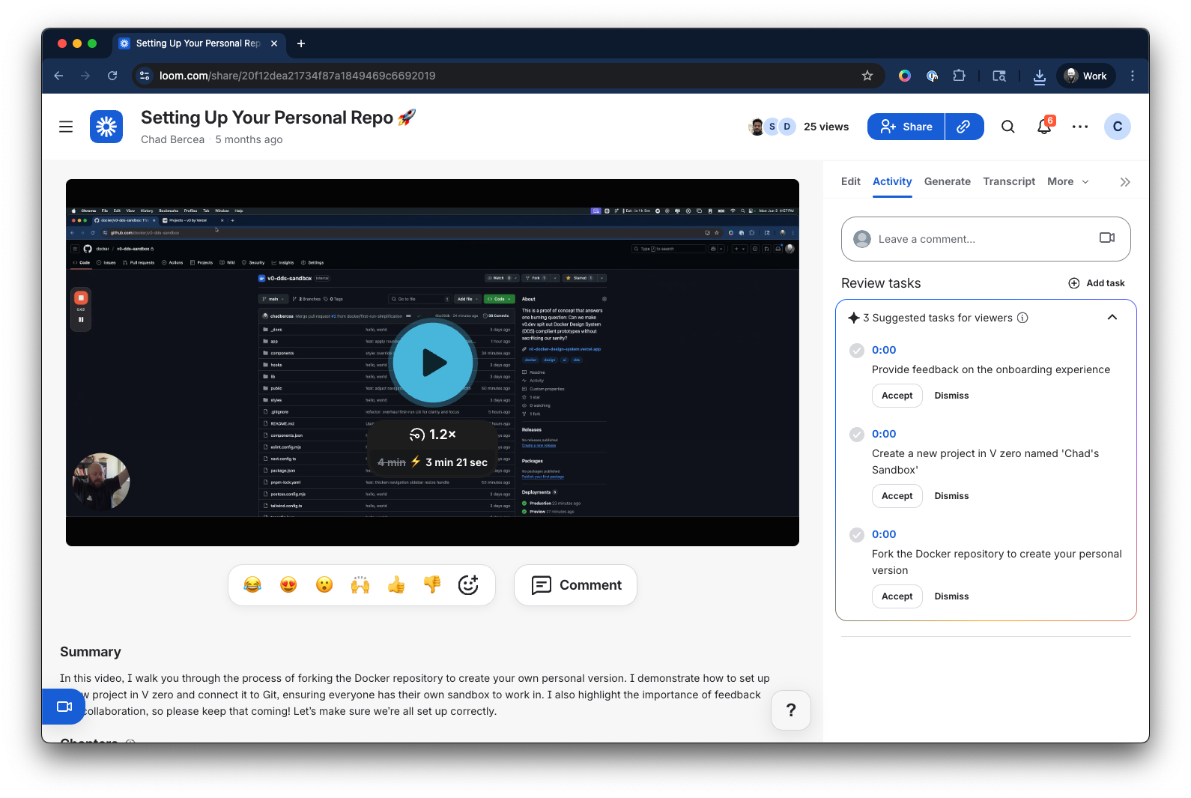
Task: Select the Setting Up Your Personal Repo browser tab
Action: 198,43
